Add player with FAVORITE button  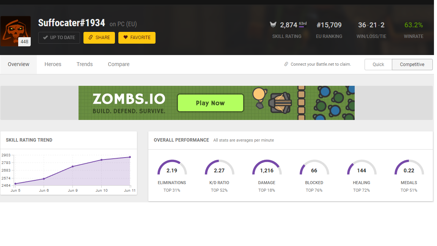[x=137, y=38]
